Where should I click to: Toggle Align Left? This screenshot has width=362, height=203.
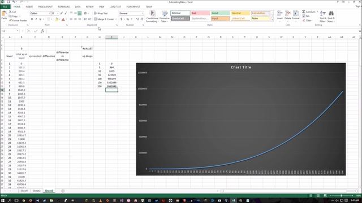pyautogui.click(x=71, y=19)
